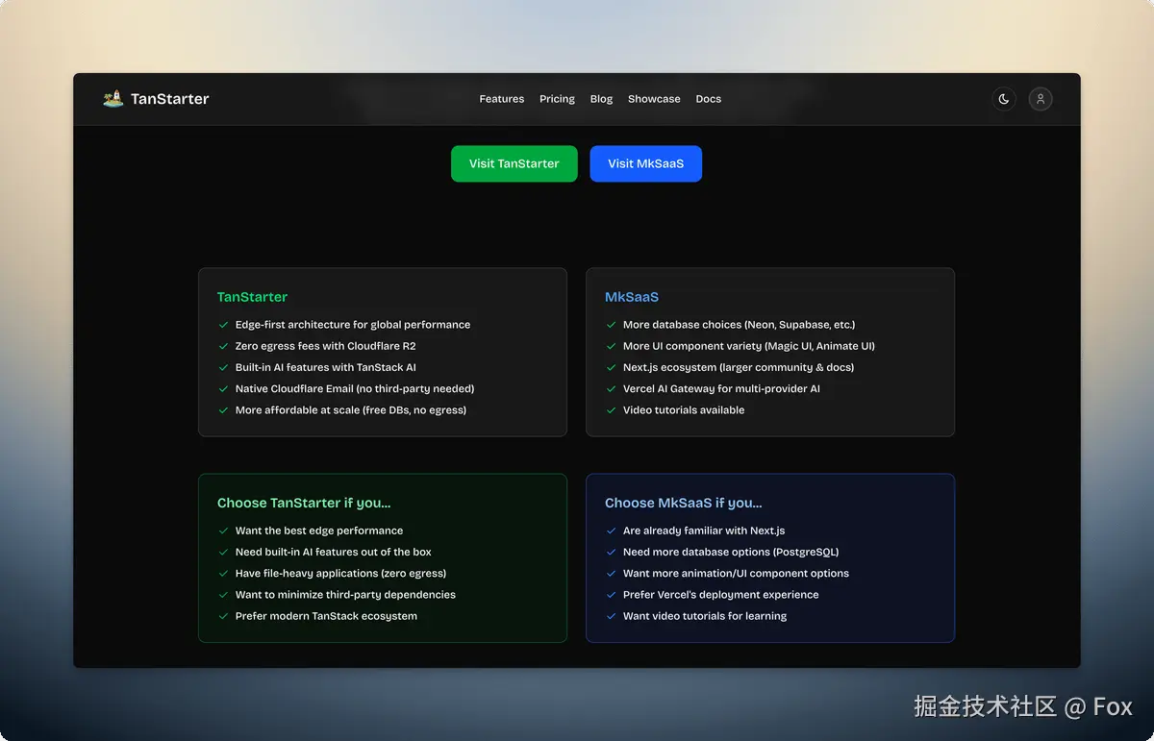Click checkmark beside Want more animation/UI options
This screenshot has width=1154, height=741.
pyautogui.click(x=611, y=573)
